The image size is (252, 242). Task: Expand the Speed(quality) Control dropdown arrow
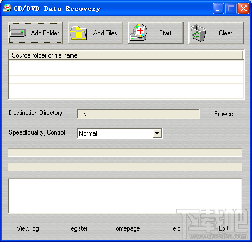click(x=157, y=133)
